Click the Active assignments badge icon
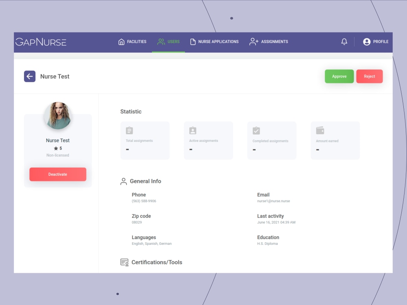407x305 pixels. point(193,130)
